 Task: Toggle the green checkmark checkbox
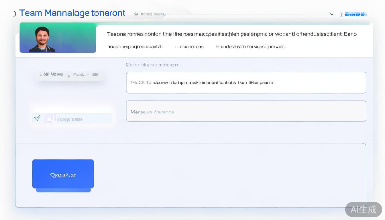point(37,118)
